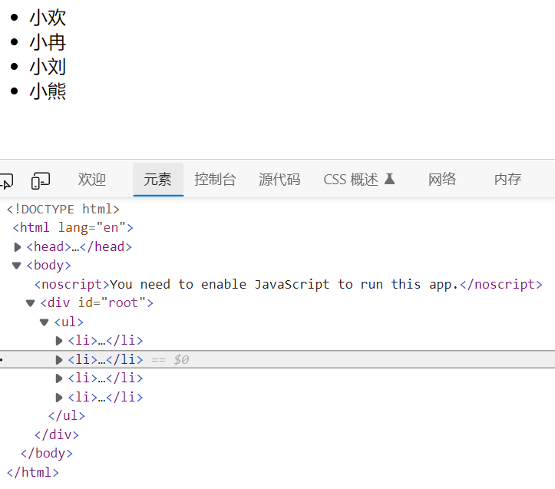Select the closing </html> tag

click(x=32, y=472)
